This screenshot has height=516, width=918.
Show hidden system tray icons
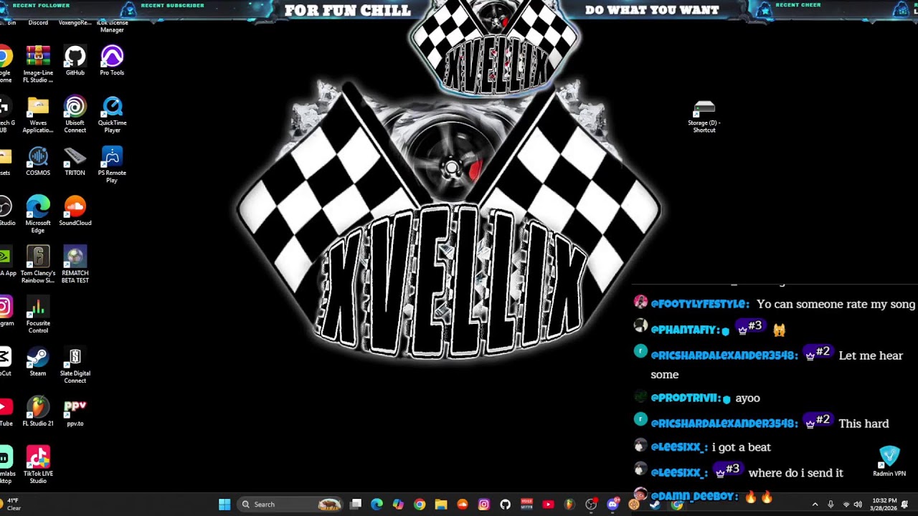click(815, 505)
